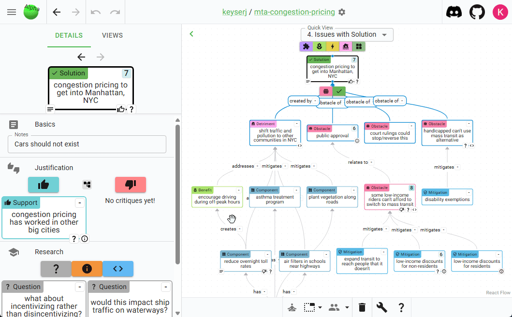The image size is (512, 317).
Task: Add a green flower benefit node
Action: (320, 46)
